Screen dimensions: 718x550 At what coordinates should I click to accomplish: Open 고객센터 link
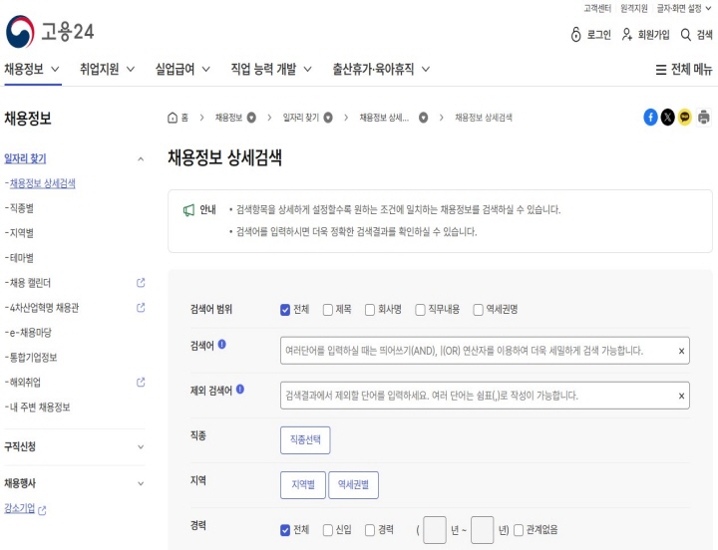597,8
